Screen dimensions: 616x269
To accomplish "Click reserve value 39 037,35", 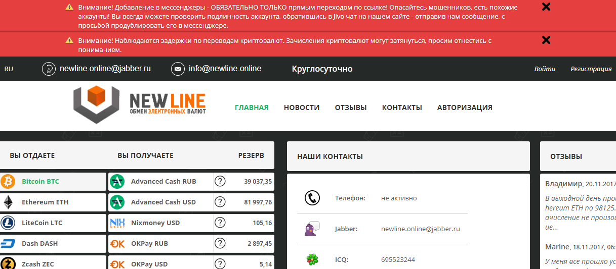I will (x=258, y=182).
